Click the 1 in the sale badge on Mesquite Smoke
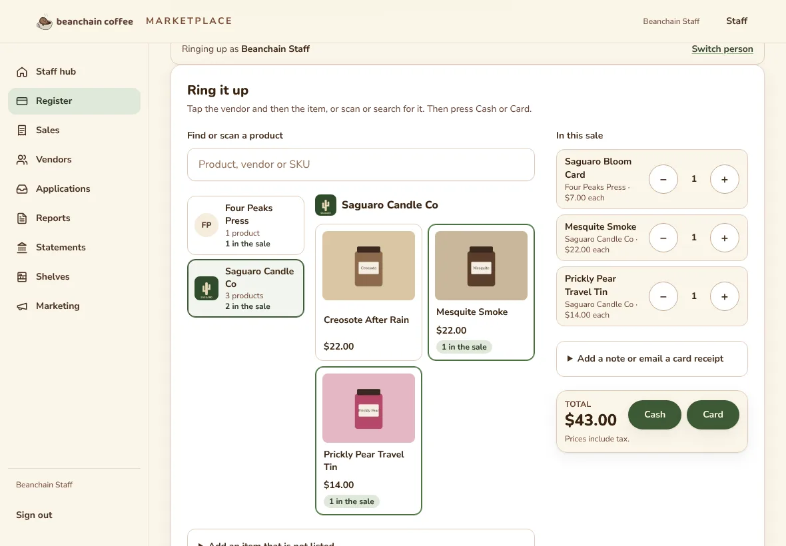Viewport: 786px width, 546px height. tap(464, 347)
